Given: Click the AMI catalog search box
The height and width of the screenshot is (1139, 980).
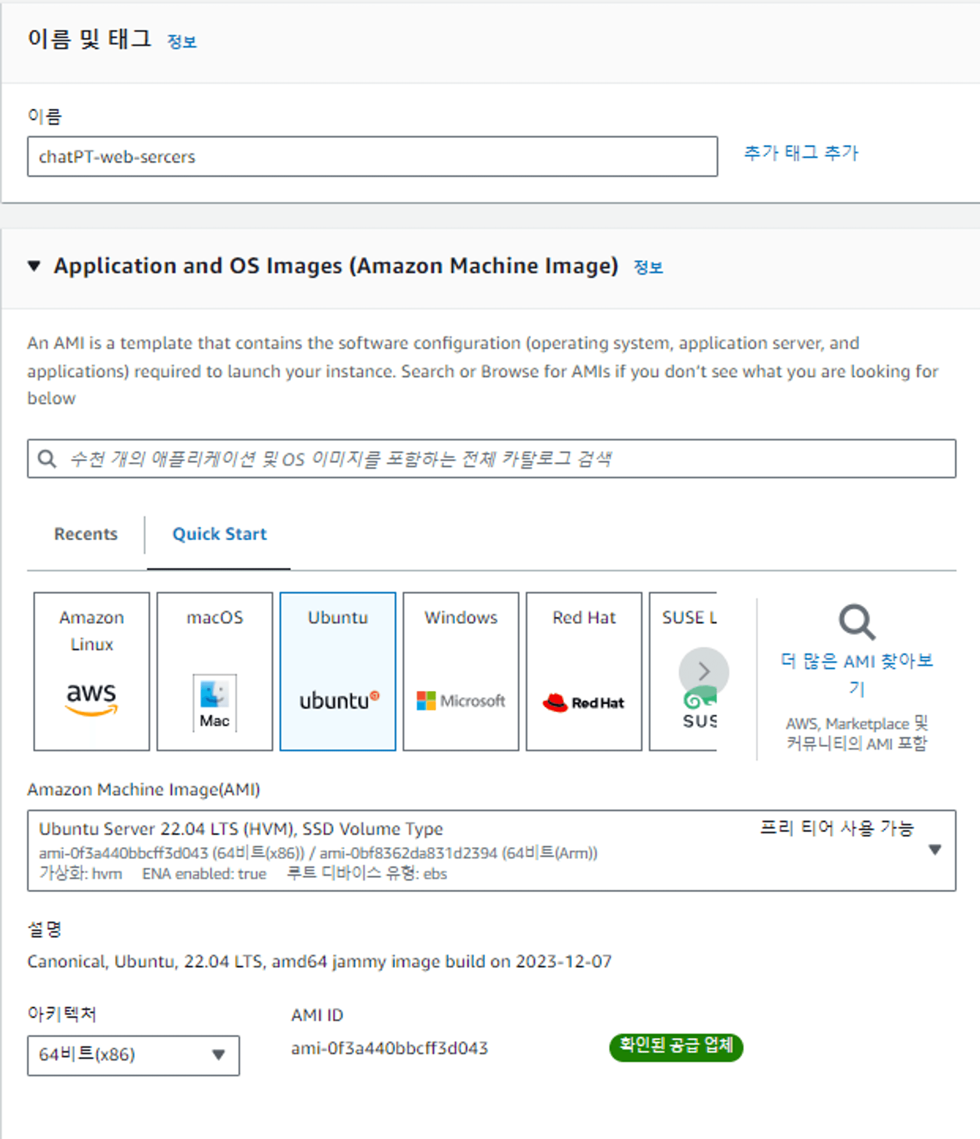Looking at the screenshot, I should tap(491, 459).
